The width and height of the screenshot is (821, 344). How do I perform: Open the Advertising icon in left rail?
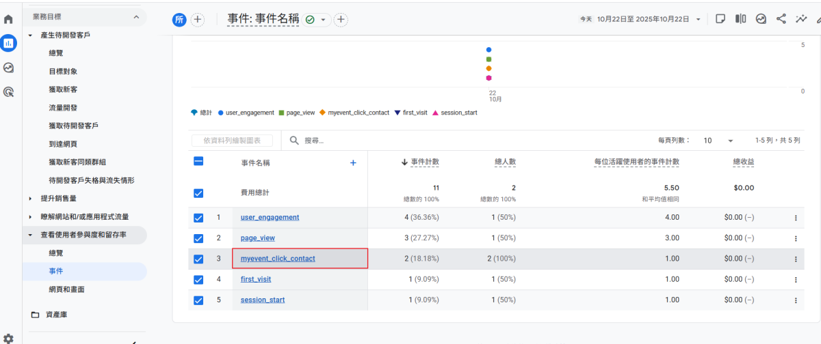click(9, 91)
